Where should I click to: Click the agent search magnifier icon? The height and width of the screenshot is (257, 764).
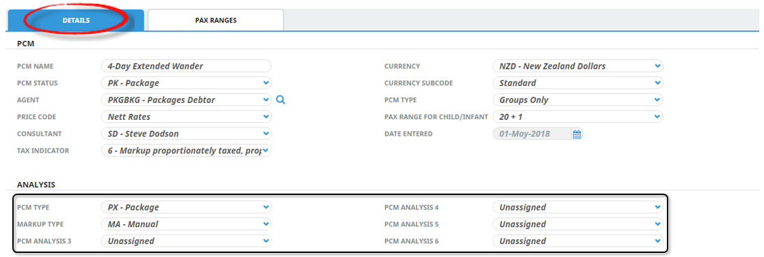[280, 100]
